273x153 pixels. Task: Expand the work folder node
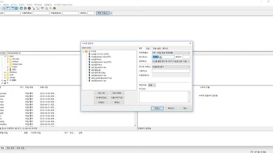pos(5,75)
